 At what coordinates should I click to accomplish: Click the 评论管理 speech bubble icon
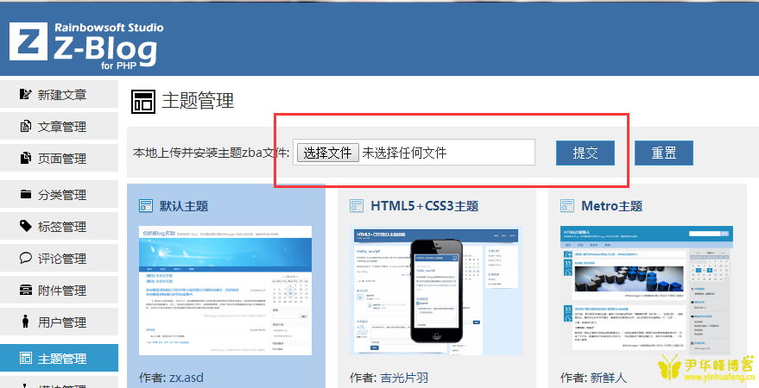point(26,258)
